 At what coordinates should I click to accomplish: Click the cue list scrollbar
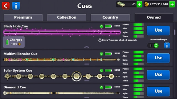[x=175, y=32]
